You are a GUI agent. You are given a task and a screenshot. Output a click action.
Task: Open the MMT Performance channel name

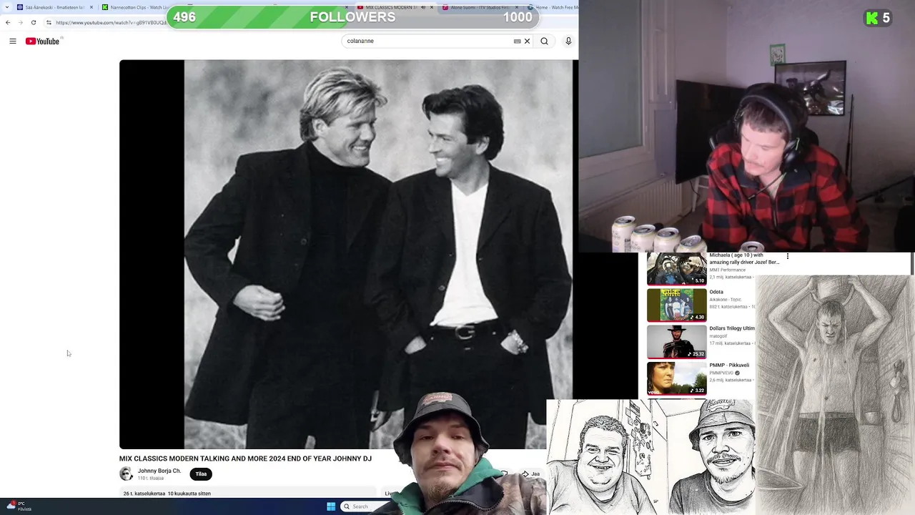[x=727, y=270]
